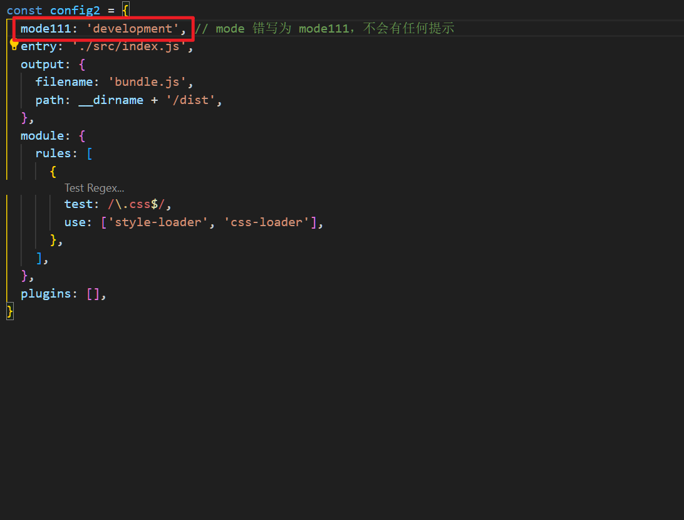
Task: Click the 'entry' property key
Action: (x=39, y=46)
